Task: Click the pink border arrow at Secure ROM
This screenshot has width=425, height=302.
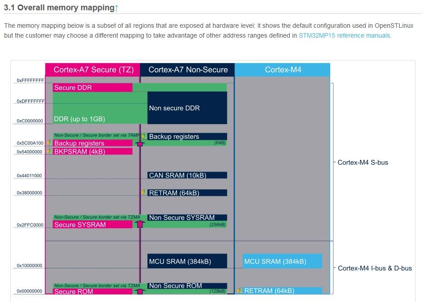Action: tap(140, 291)
